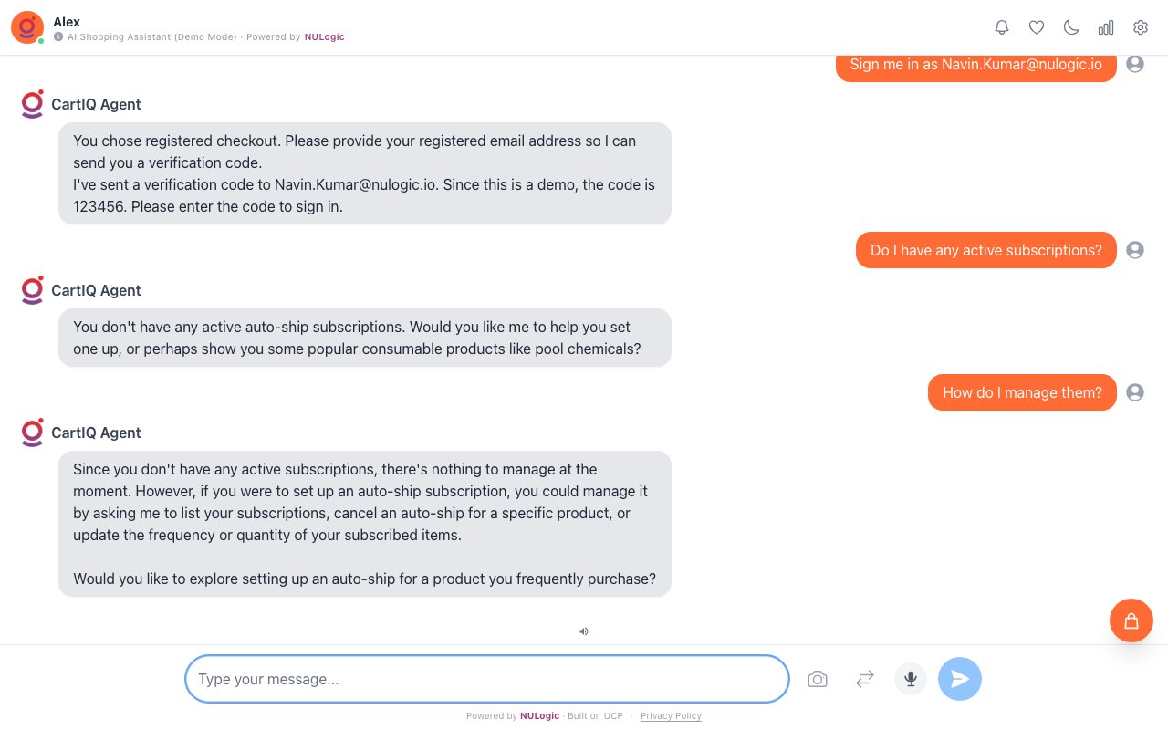Open the favorites heart icon
This screenshot has width=1168, height=730.
[1037, 27]
